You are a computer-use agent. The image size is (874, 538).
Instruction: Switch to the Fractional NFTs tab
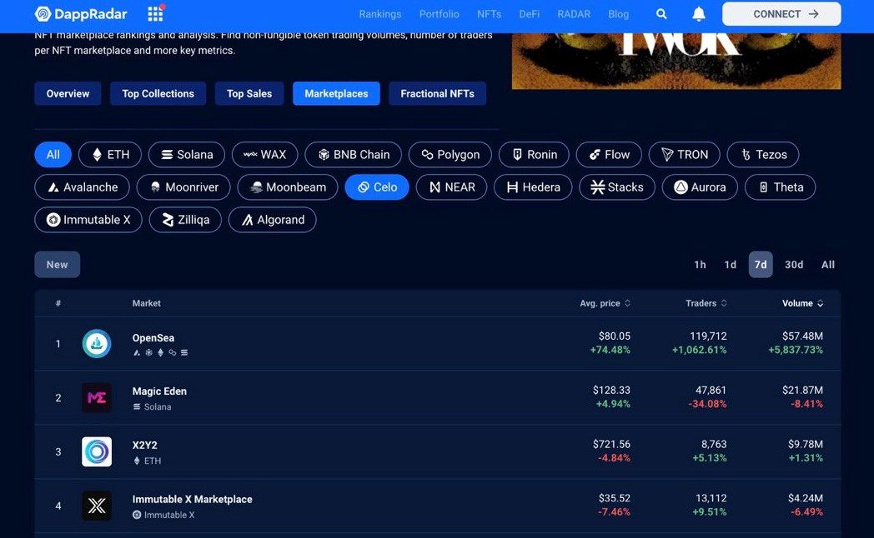click(438, 93)
